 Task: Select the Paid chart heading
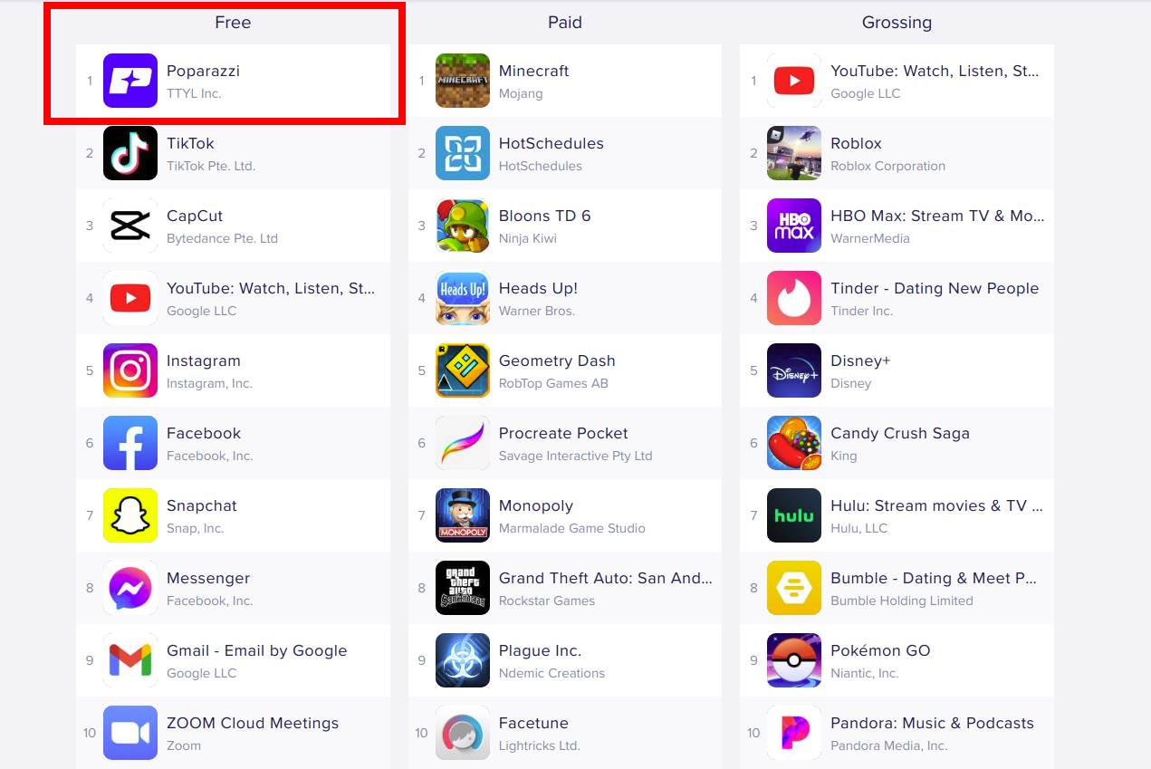coord(565,23)
